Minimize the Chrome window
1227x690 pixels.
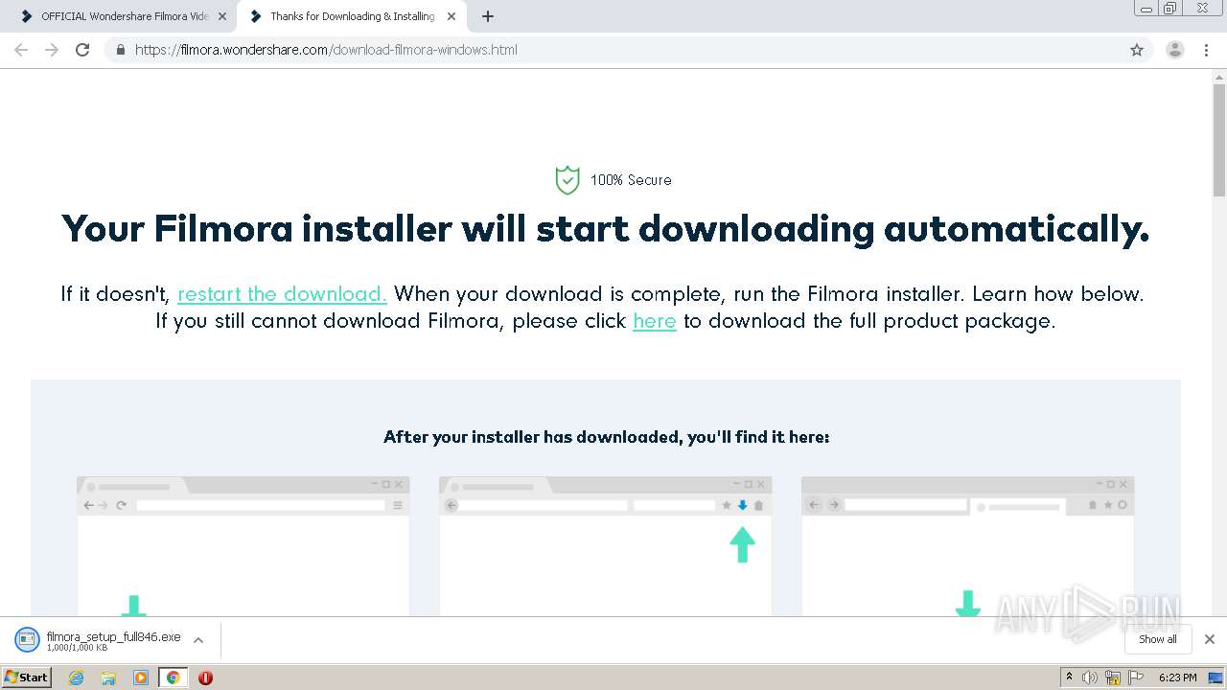1146,9
